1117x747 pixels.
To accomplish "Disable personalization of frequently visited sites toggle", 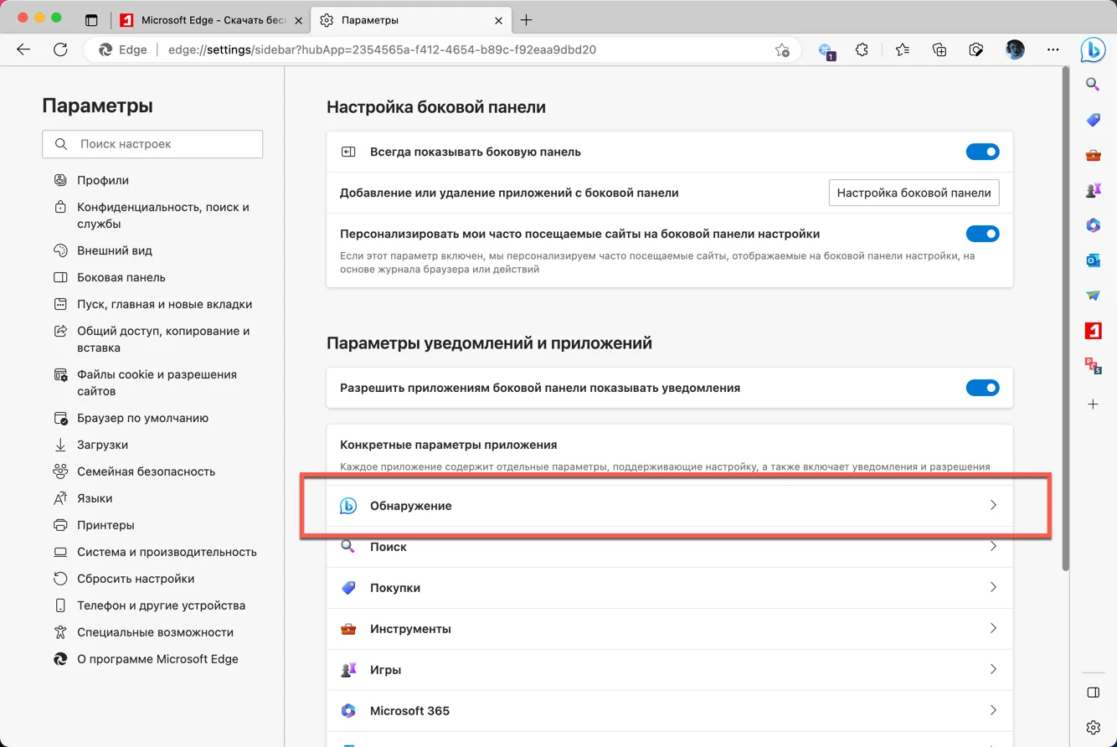I will pos(982,234).
